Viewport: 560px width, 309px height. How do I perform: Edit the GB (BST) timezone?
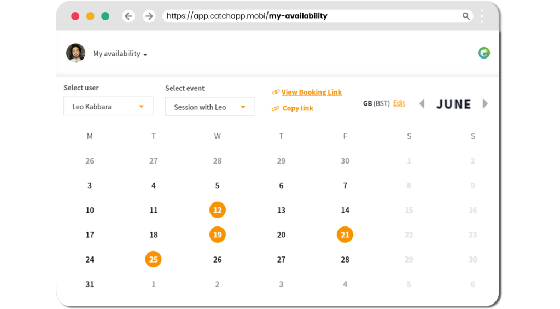399,103
